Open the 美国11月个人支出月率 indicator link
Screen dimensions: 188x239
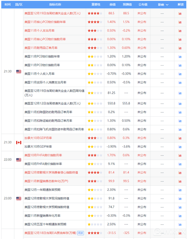[39, 31]
